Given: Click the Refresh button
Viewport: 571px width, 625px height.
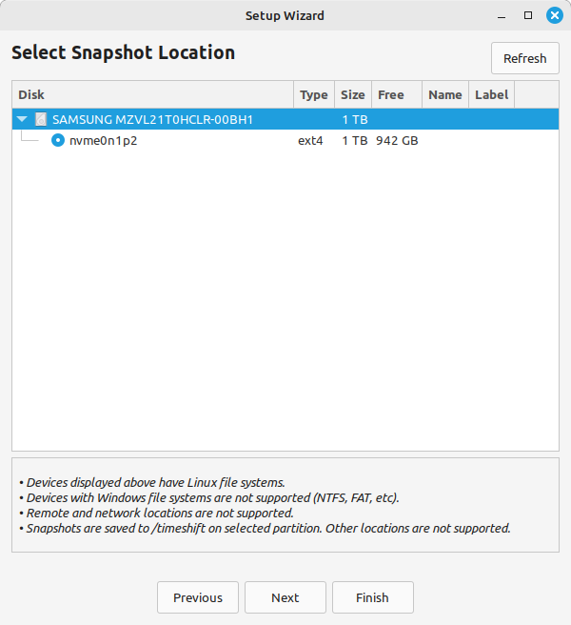Looking at the screenshot, I should (x=524, y=58).
